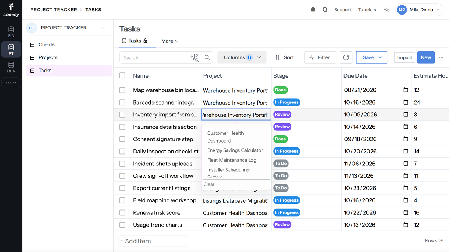Click the Project Tracker breadcrumb
Viewport: 449px width, 252px height.
[54, 10]
